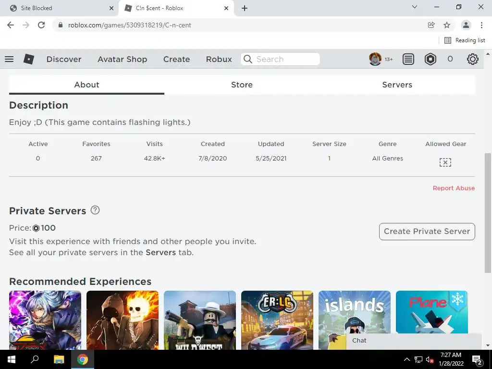This screenshot has height=369, width=492.
Task: Bookmark this page with star icon
Action: (x=447, y=25)
